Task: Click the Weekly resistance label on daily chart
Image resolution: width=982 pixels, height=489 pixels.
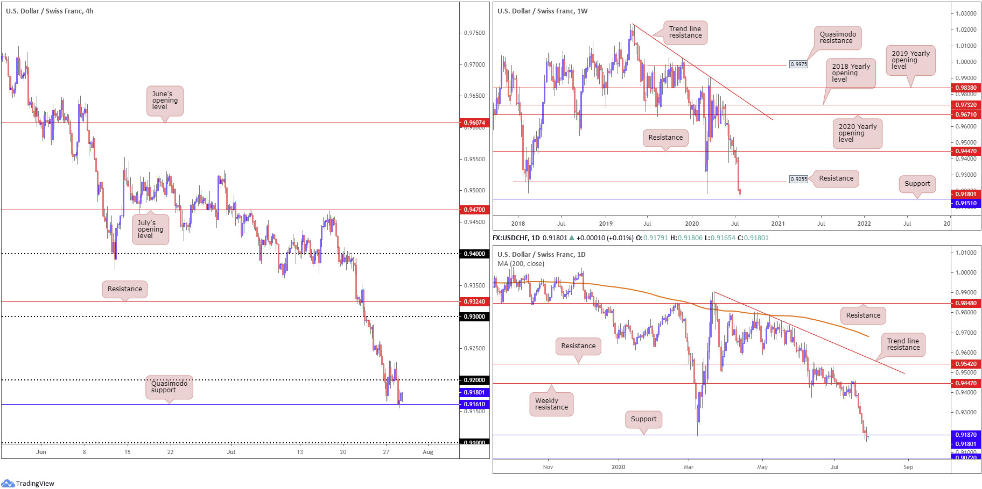Action: [551, 404]
